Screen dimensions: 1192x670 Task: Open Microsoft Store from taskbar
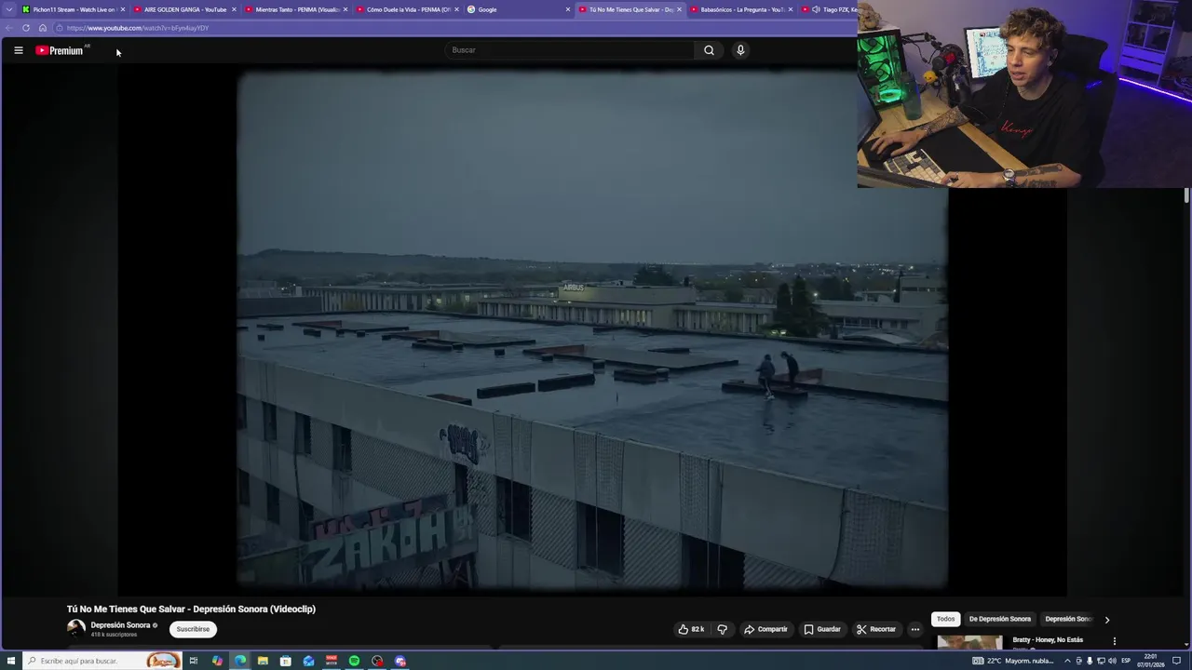(286, 661)
